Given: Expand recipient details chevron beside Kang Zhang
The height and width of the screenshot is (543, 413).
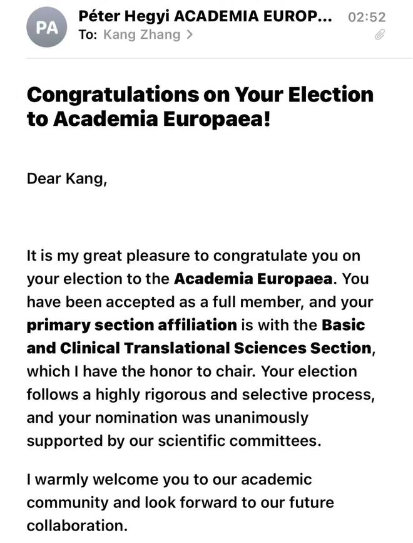Looking at the screenshot, I should pos(190,35).
